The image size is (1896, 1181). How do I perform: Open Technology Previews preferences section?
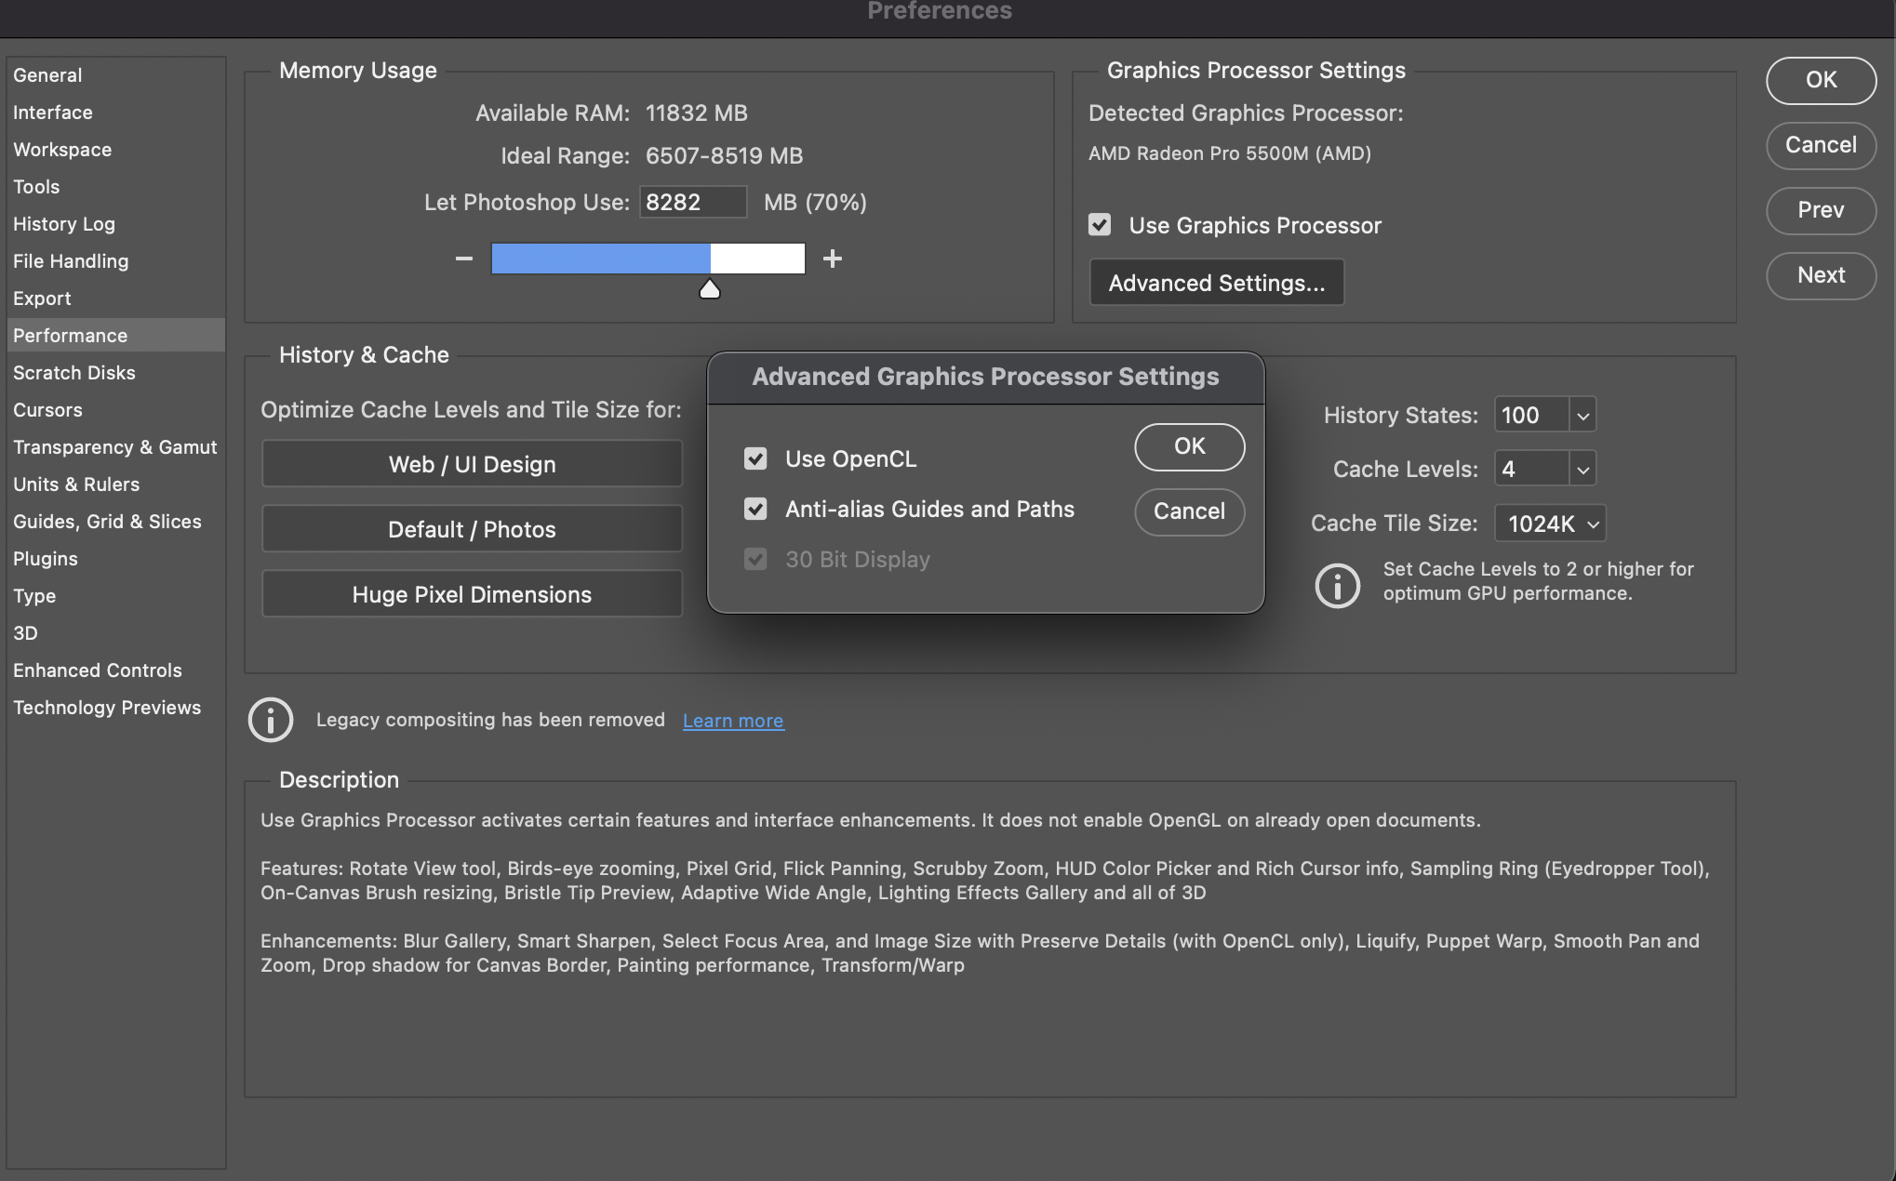(x=108, y=706)
